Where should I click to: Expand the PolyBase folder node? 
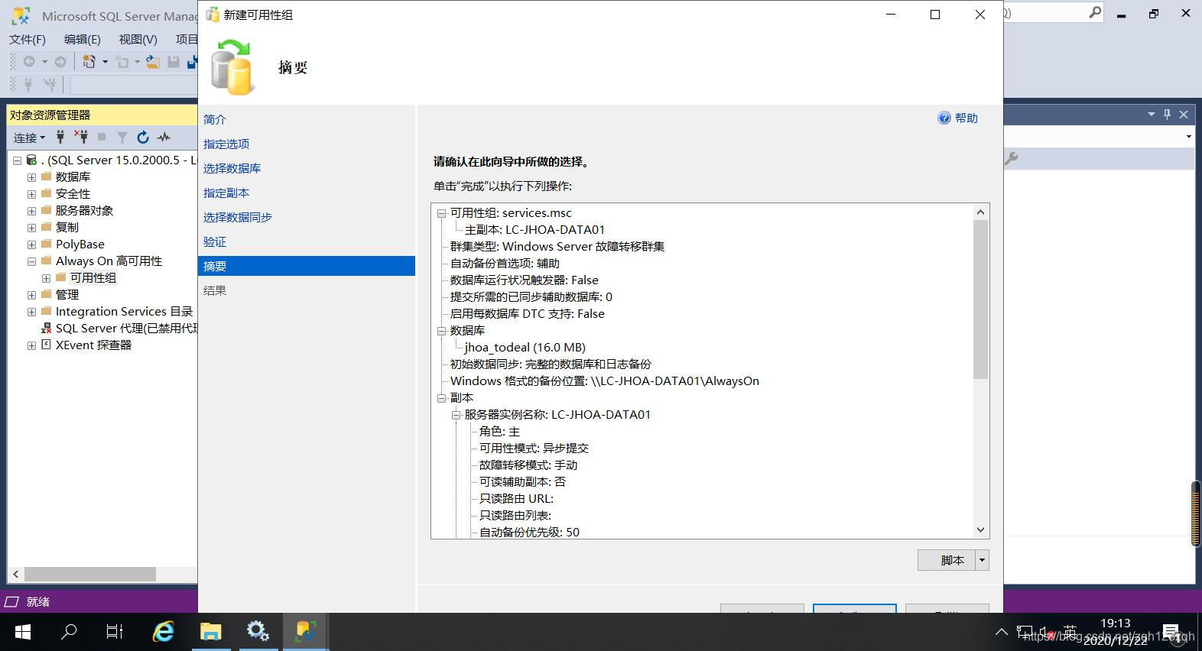tap(31, 244)
